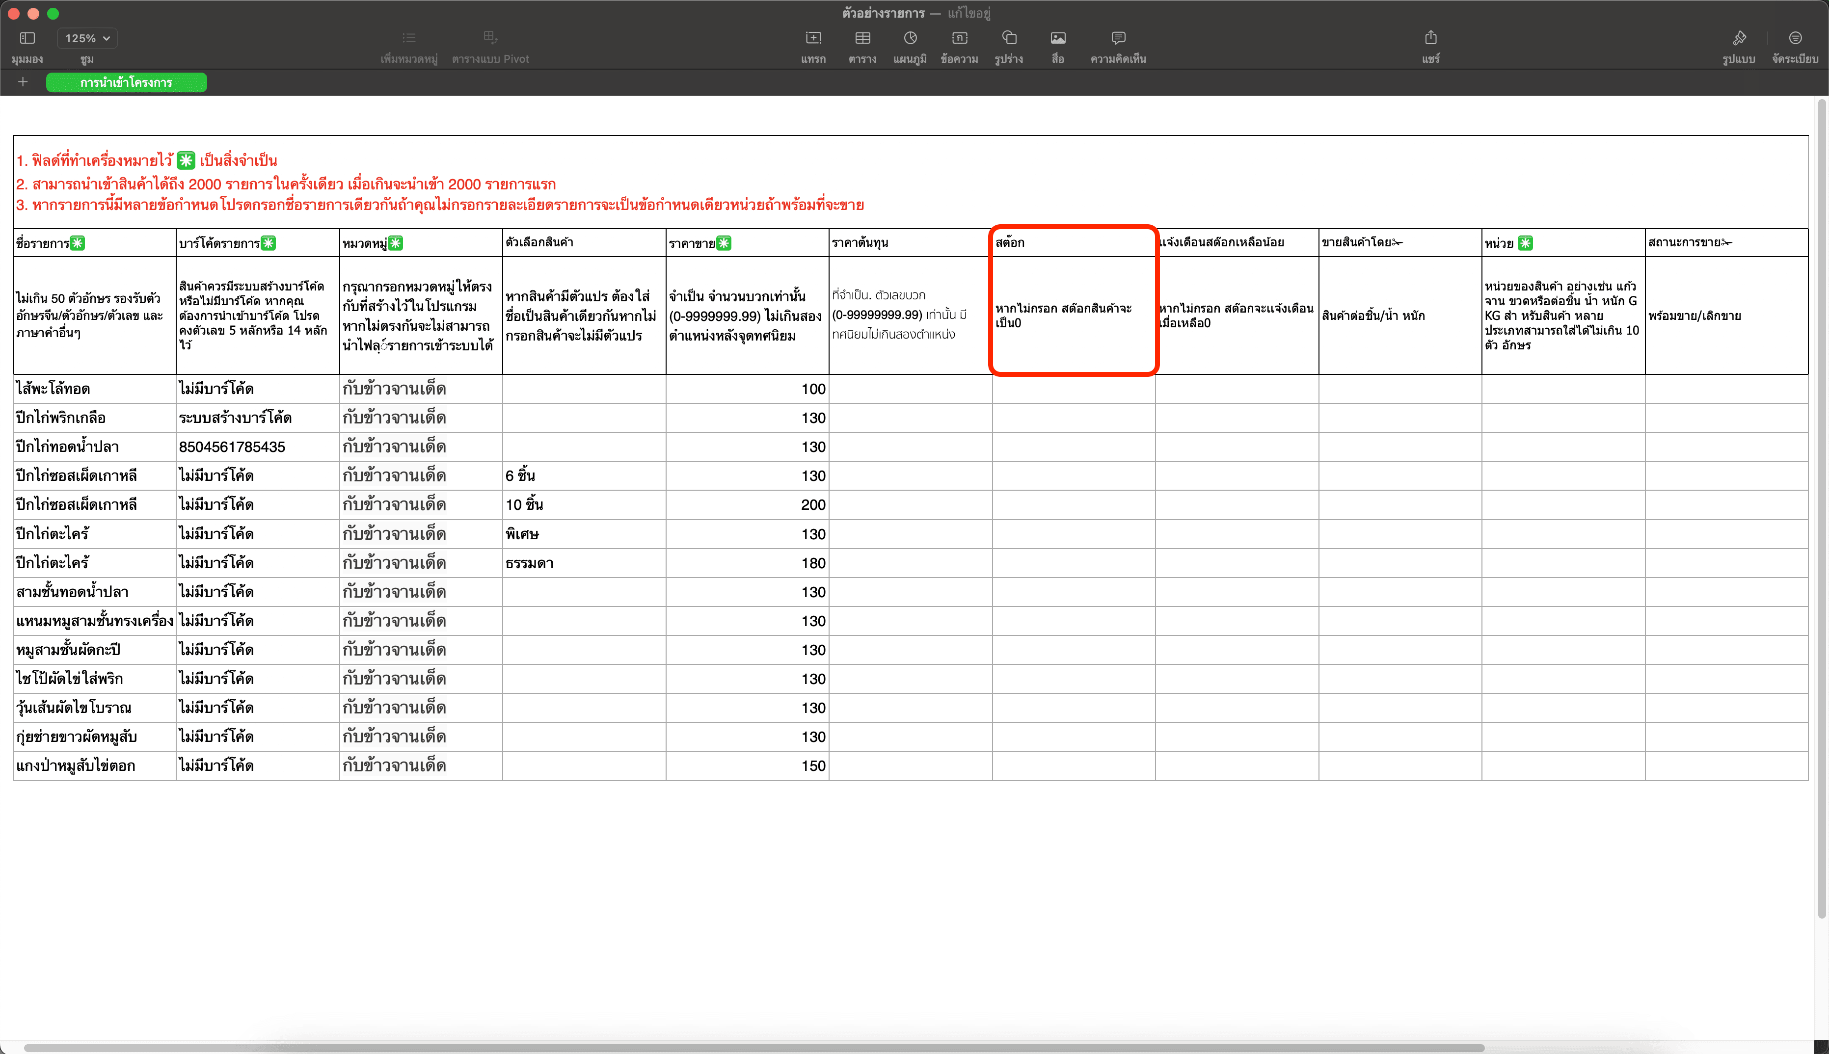Open the View (มุมมอง) sidebar icon
Viewport: 1829px width, 1054px height.
tap(27, 38)
